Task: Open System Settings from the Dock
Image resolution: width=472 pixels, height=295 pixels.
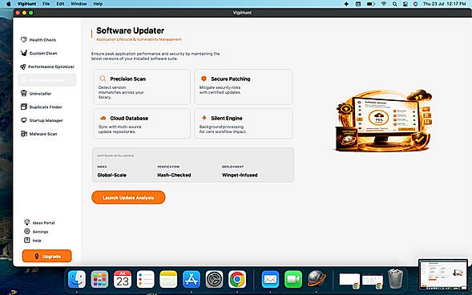Action: 214,279
